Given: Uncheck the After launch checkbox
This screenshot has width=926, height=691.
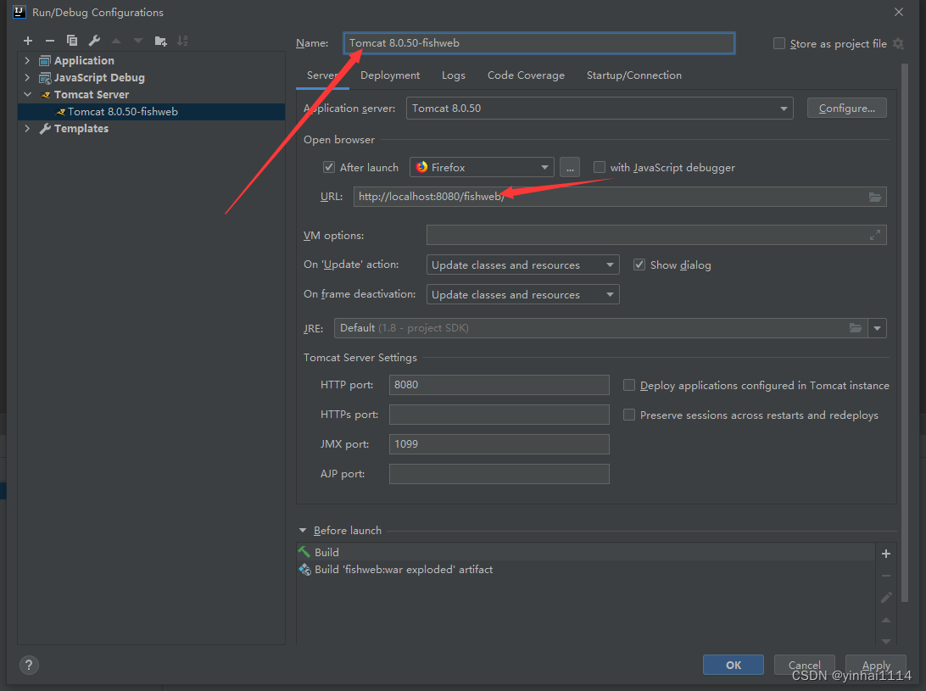Looking at the screenshot, I should tap(329, 167).
